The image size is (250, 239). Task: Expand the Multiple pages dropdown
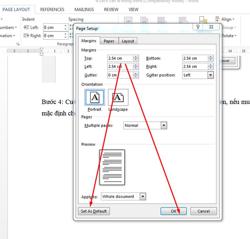164,126
